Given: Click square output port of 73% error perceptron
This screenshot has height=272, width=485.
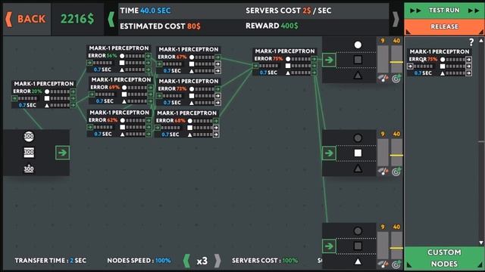Looking at the screenshot, I should [217, 96].
